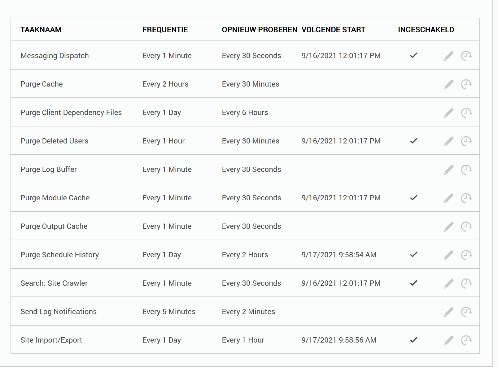Select the 9/17/2021 start time of Purge Schedule History
This screenshot has height=367, width=498.
[x=339, y=254]
